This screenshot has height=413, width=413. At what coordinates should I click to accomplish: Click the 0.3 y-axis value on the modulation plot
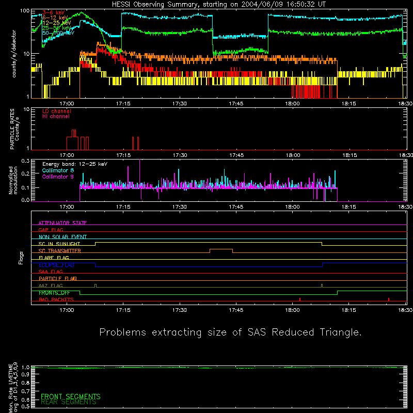25,161
